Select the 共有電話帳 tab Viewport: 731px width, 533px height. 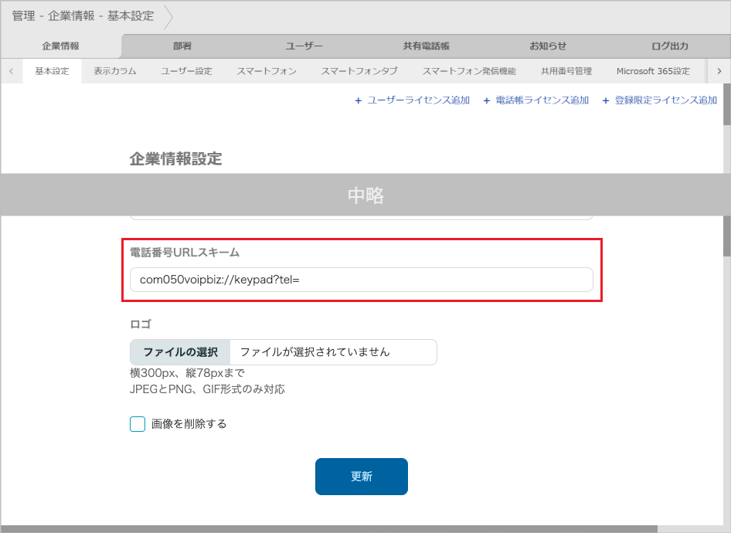point(426,46)
